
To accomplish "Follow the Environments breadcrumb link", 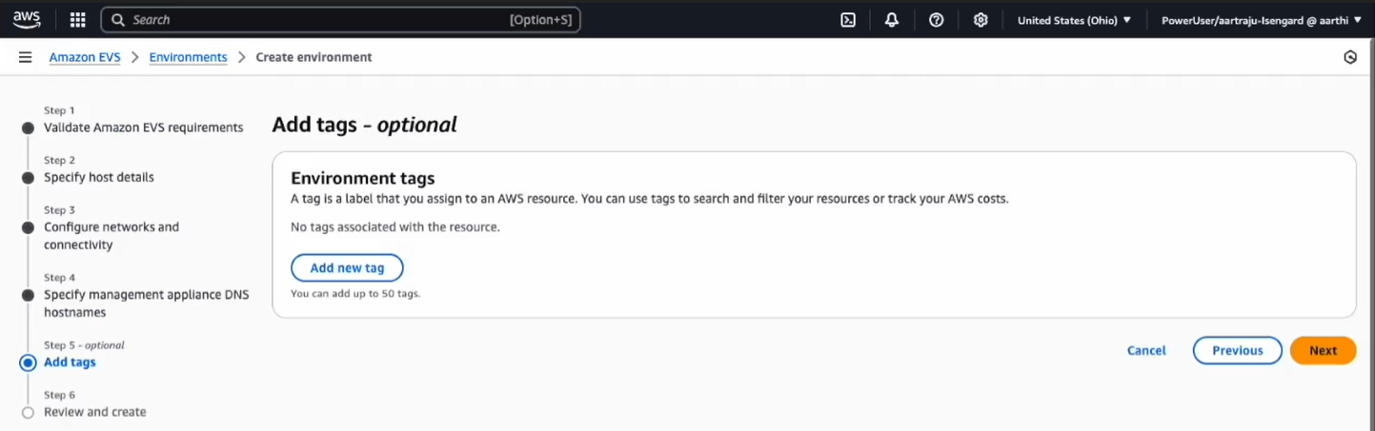I will click(189, 57).
